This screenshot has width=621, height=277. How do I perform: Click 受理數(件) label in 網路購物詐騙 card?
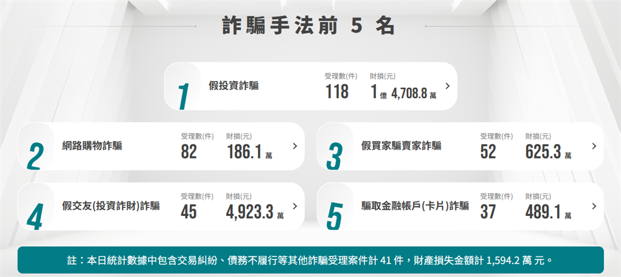click(x=197, y=136)
